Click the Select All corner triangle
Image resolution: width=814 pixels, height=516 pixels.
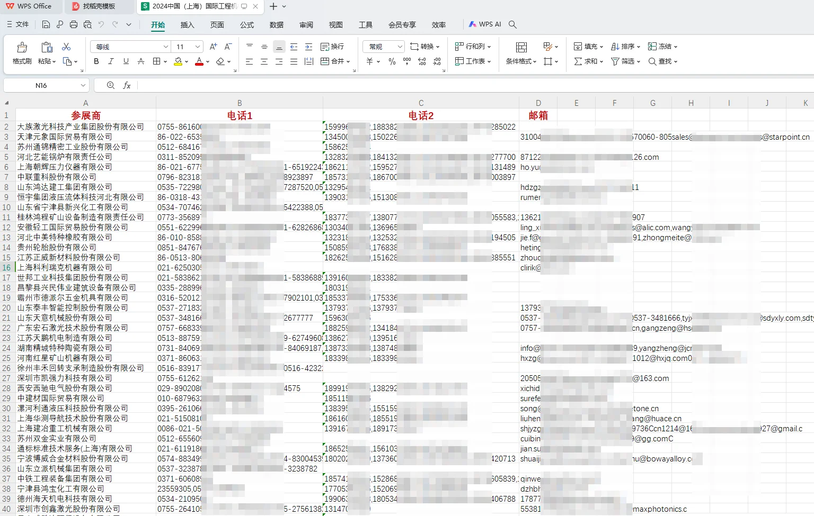(x=6, y=103)
